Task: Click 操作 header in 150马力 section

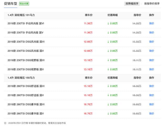Action: (152, 78)
